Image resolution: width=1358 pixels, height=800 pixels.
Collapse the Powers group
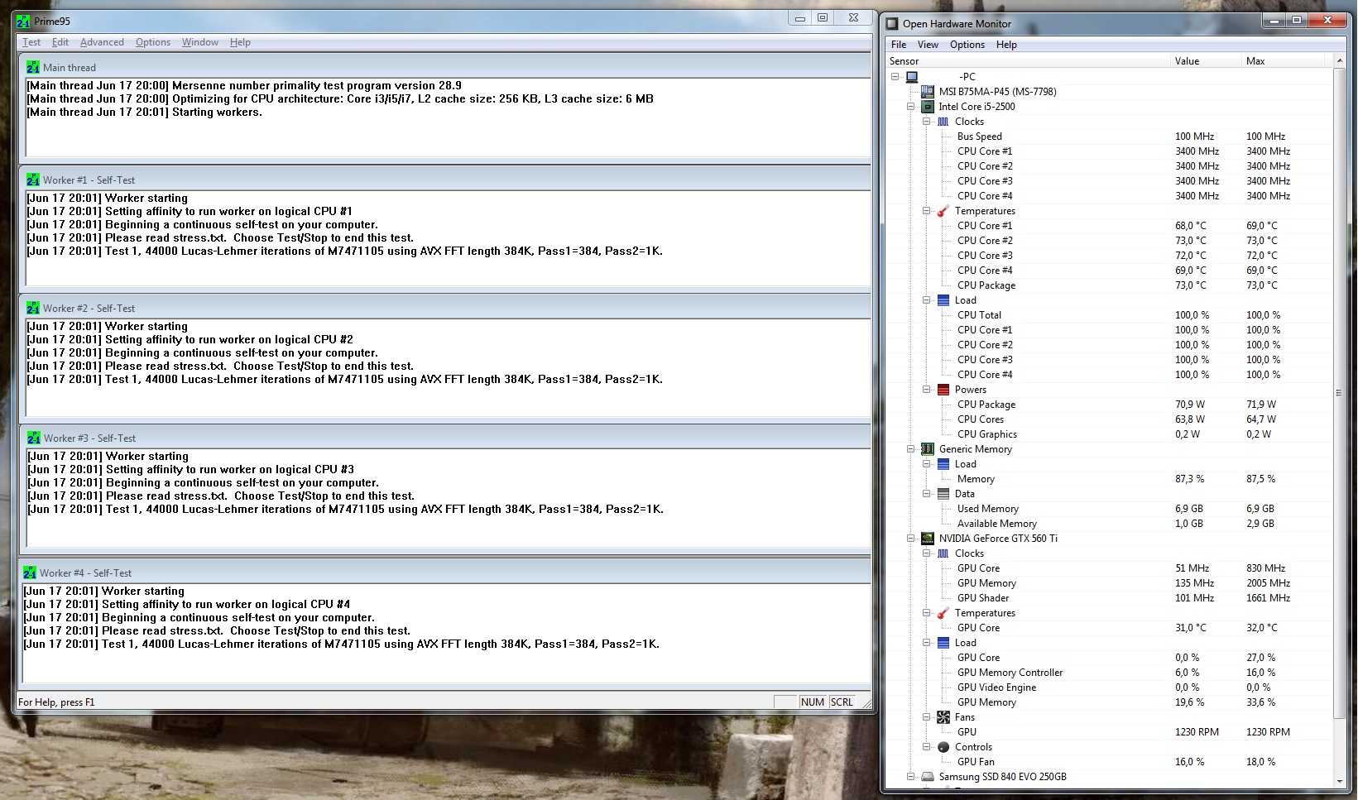coord(927,390)
